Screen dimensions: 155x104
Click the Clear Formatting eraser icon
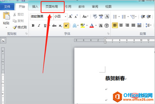(x=95, y=16)
